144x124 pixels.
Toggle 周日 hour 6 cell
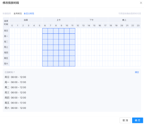click(x=45, y=31)
